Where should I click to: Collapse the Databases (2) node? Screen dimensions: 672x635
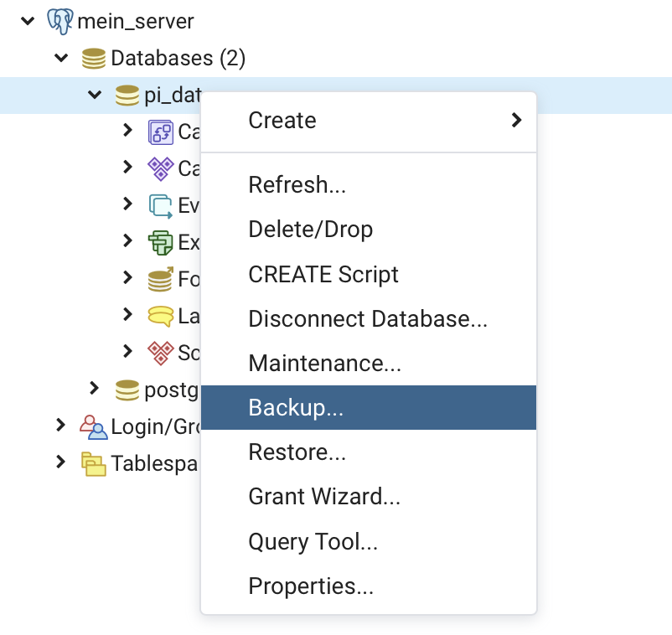(x=61, y=58)
